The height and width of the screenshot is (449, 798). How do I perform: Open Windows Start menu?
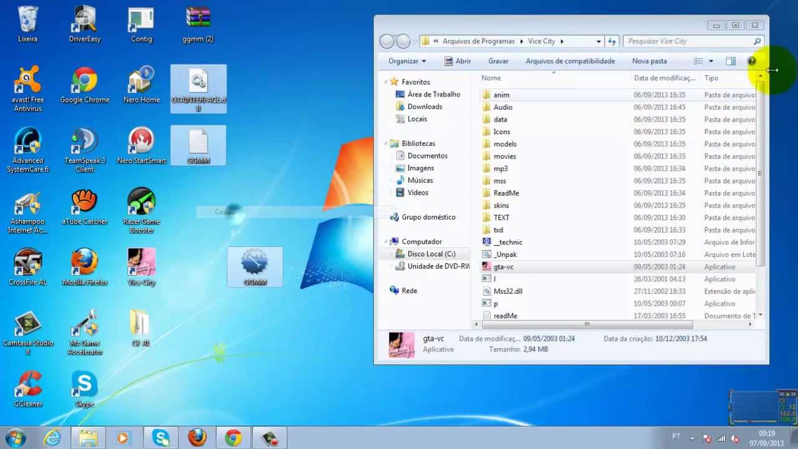click(15, 438)
